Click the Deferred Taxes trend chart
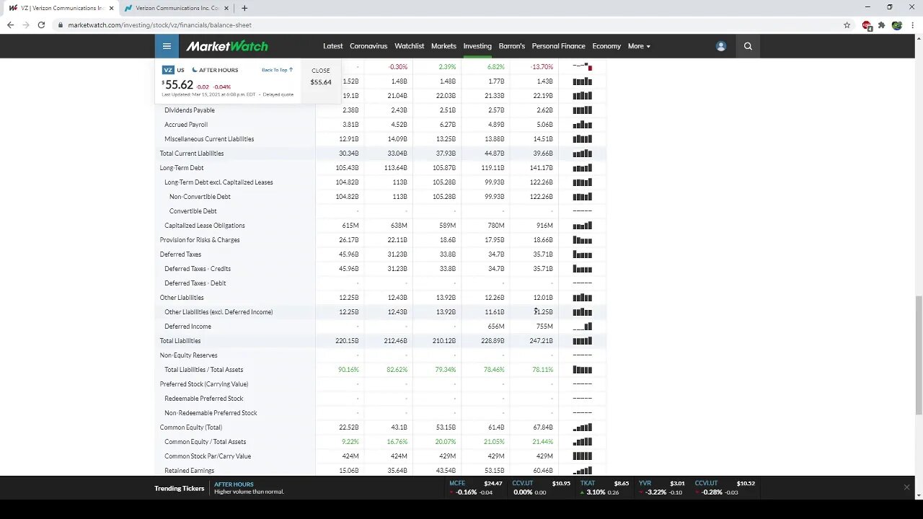The width and height of the screenshot is (923, 519). click(x=582, y=254)
